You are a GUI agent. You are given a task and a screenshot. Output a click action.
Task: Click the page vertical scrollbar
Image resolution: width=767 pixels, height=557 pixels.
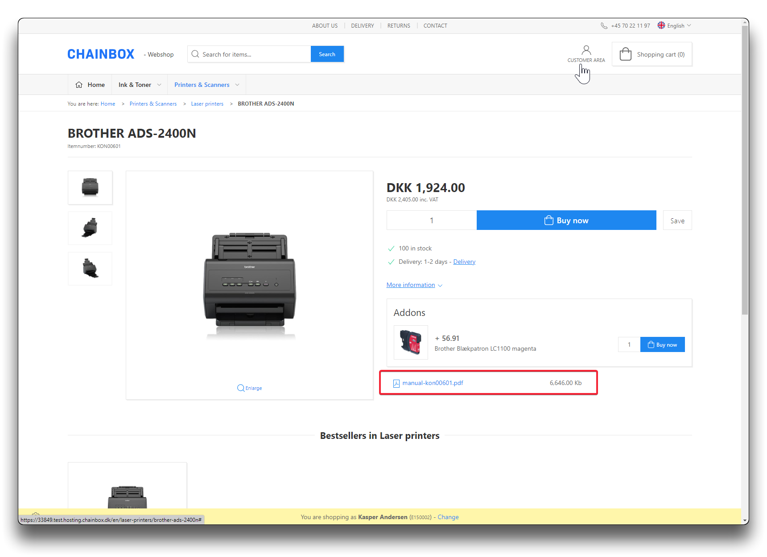pos(745,178)
